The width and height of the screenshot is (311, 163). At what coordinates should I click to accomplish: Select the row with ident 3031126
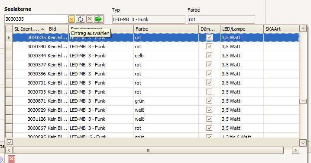156,119
